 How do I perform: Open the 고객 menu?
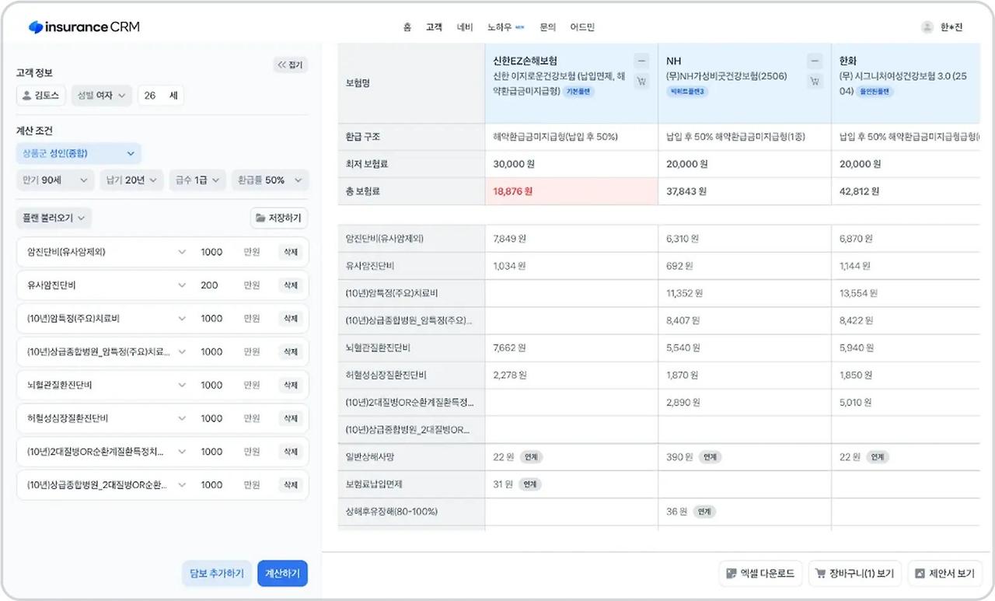(434, 27)
